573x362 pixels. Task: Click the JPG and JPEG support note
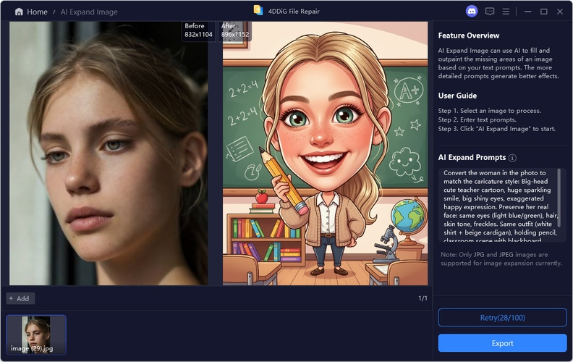pos(501,258)
